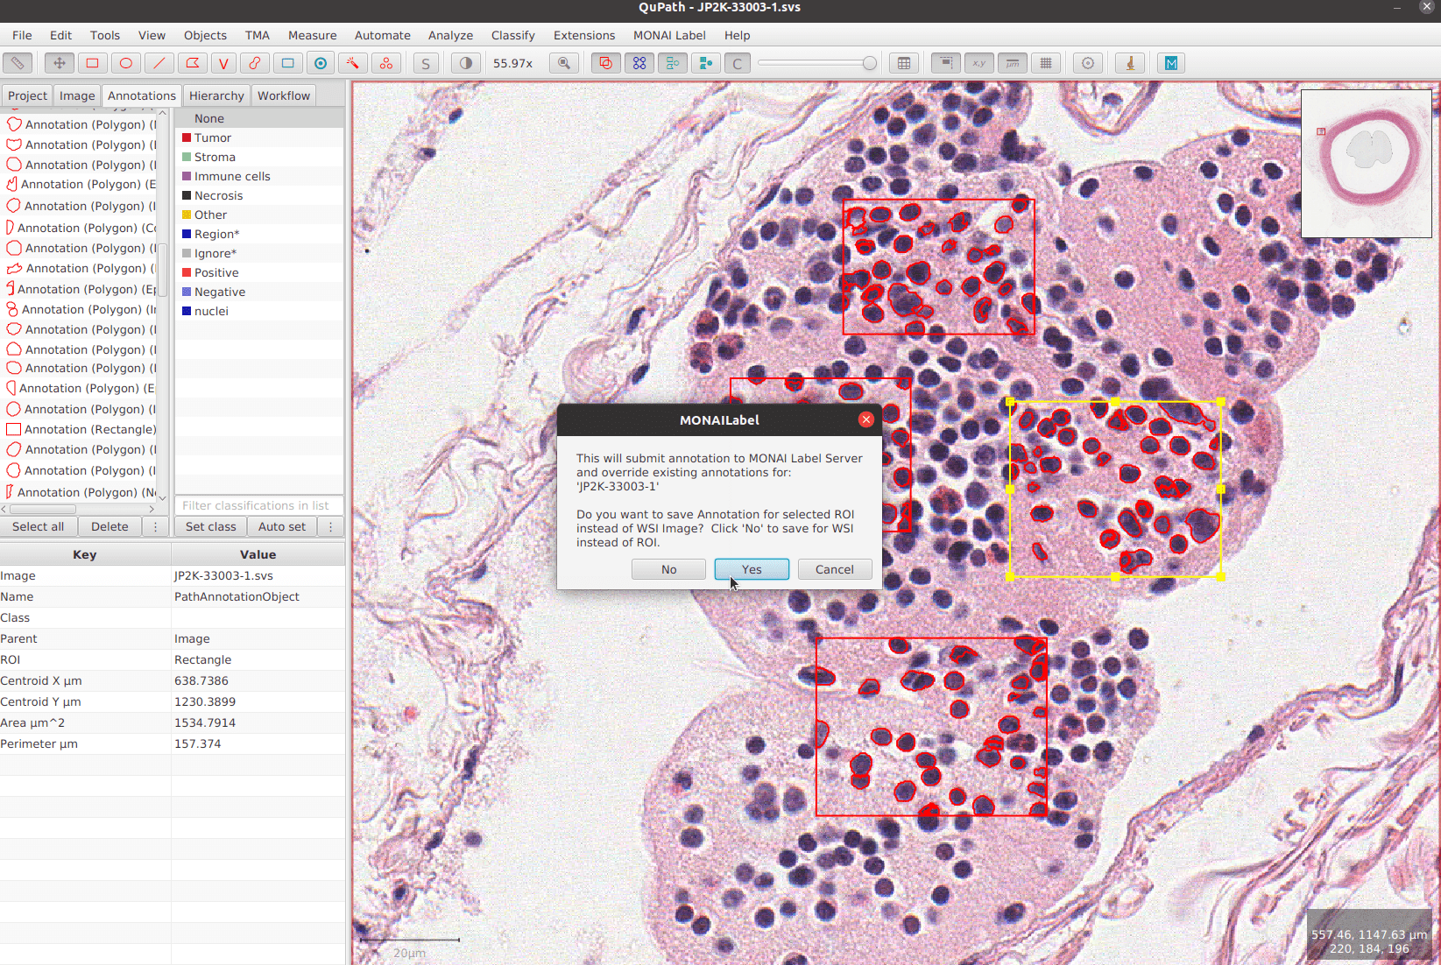Select the Negative class
The height and width of the screenshot is (965, 1441).
coord(259,292)
